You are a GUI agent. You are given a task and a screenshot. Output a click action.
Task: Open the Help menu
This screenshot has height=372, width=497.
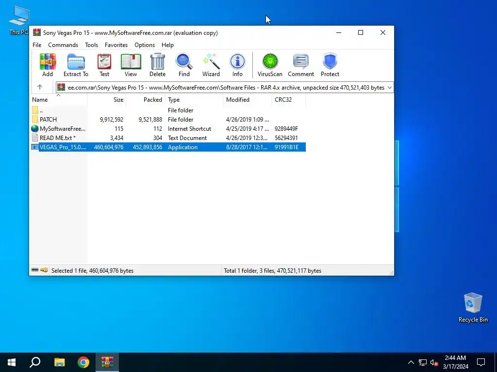click(x=167, y=45)
